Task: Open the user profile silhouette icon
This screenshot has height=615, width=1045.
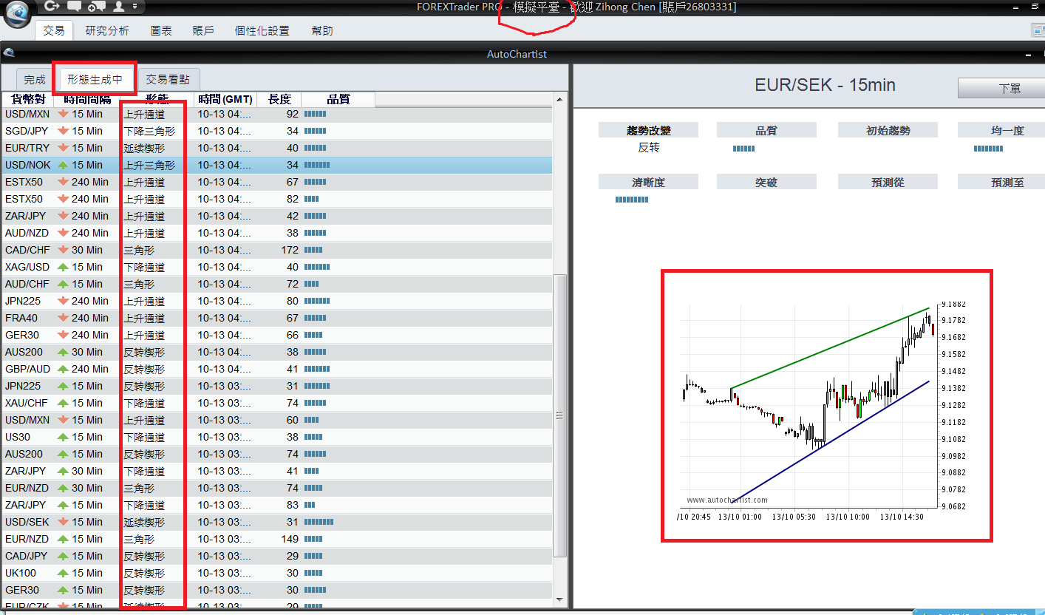Action: (x=118, y=7)
